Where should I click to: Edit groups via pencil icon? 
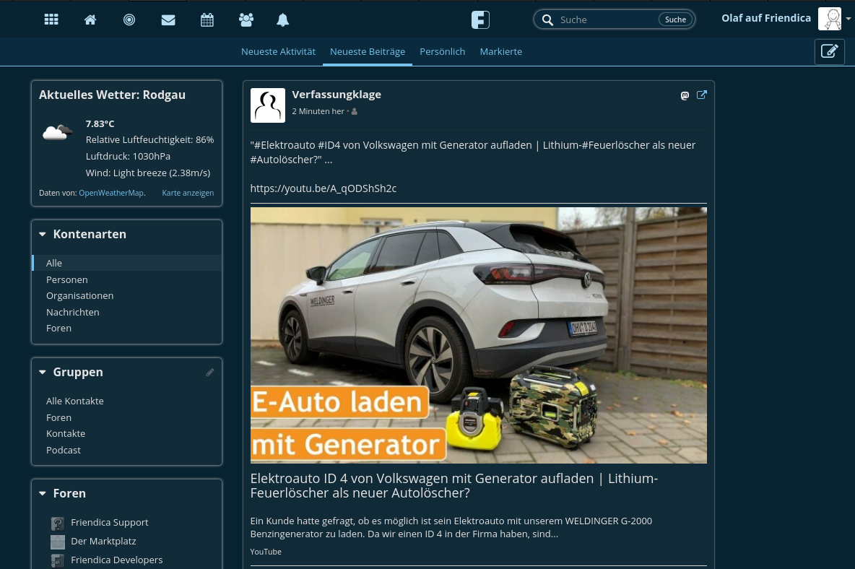(210, 373)
